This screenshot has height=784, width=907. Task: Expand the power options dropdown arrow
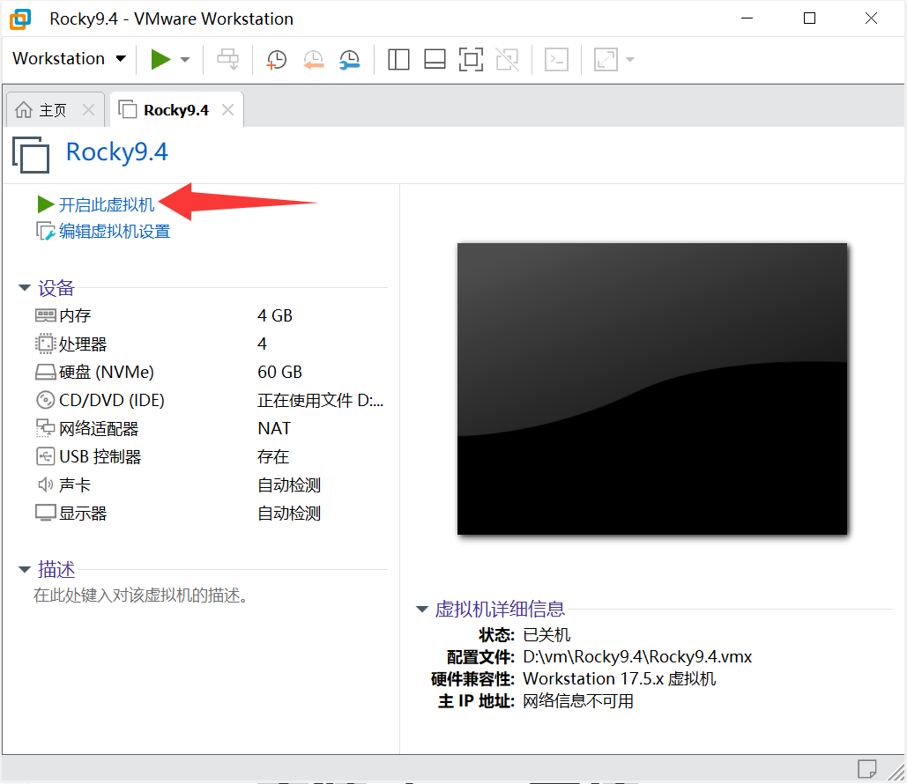coord(185,60)
